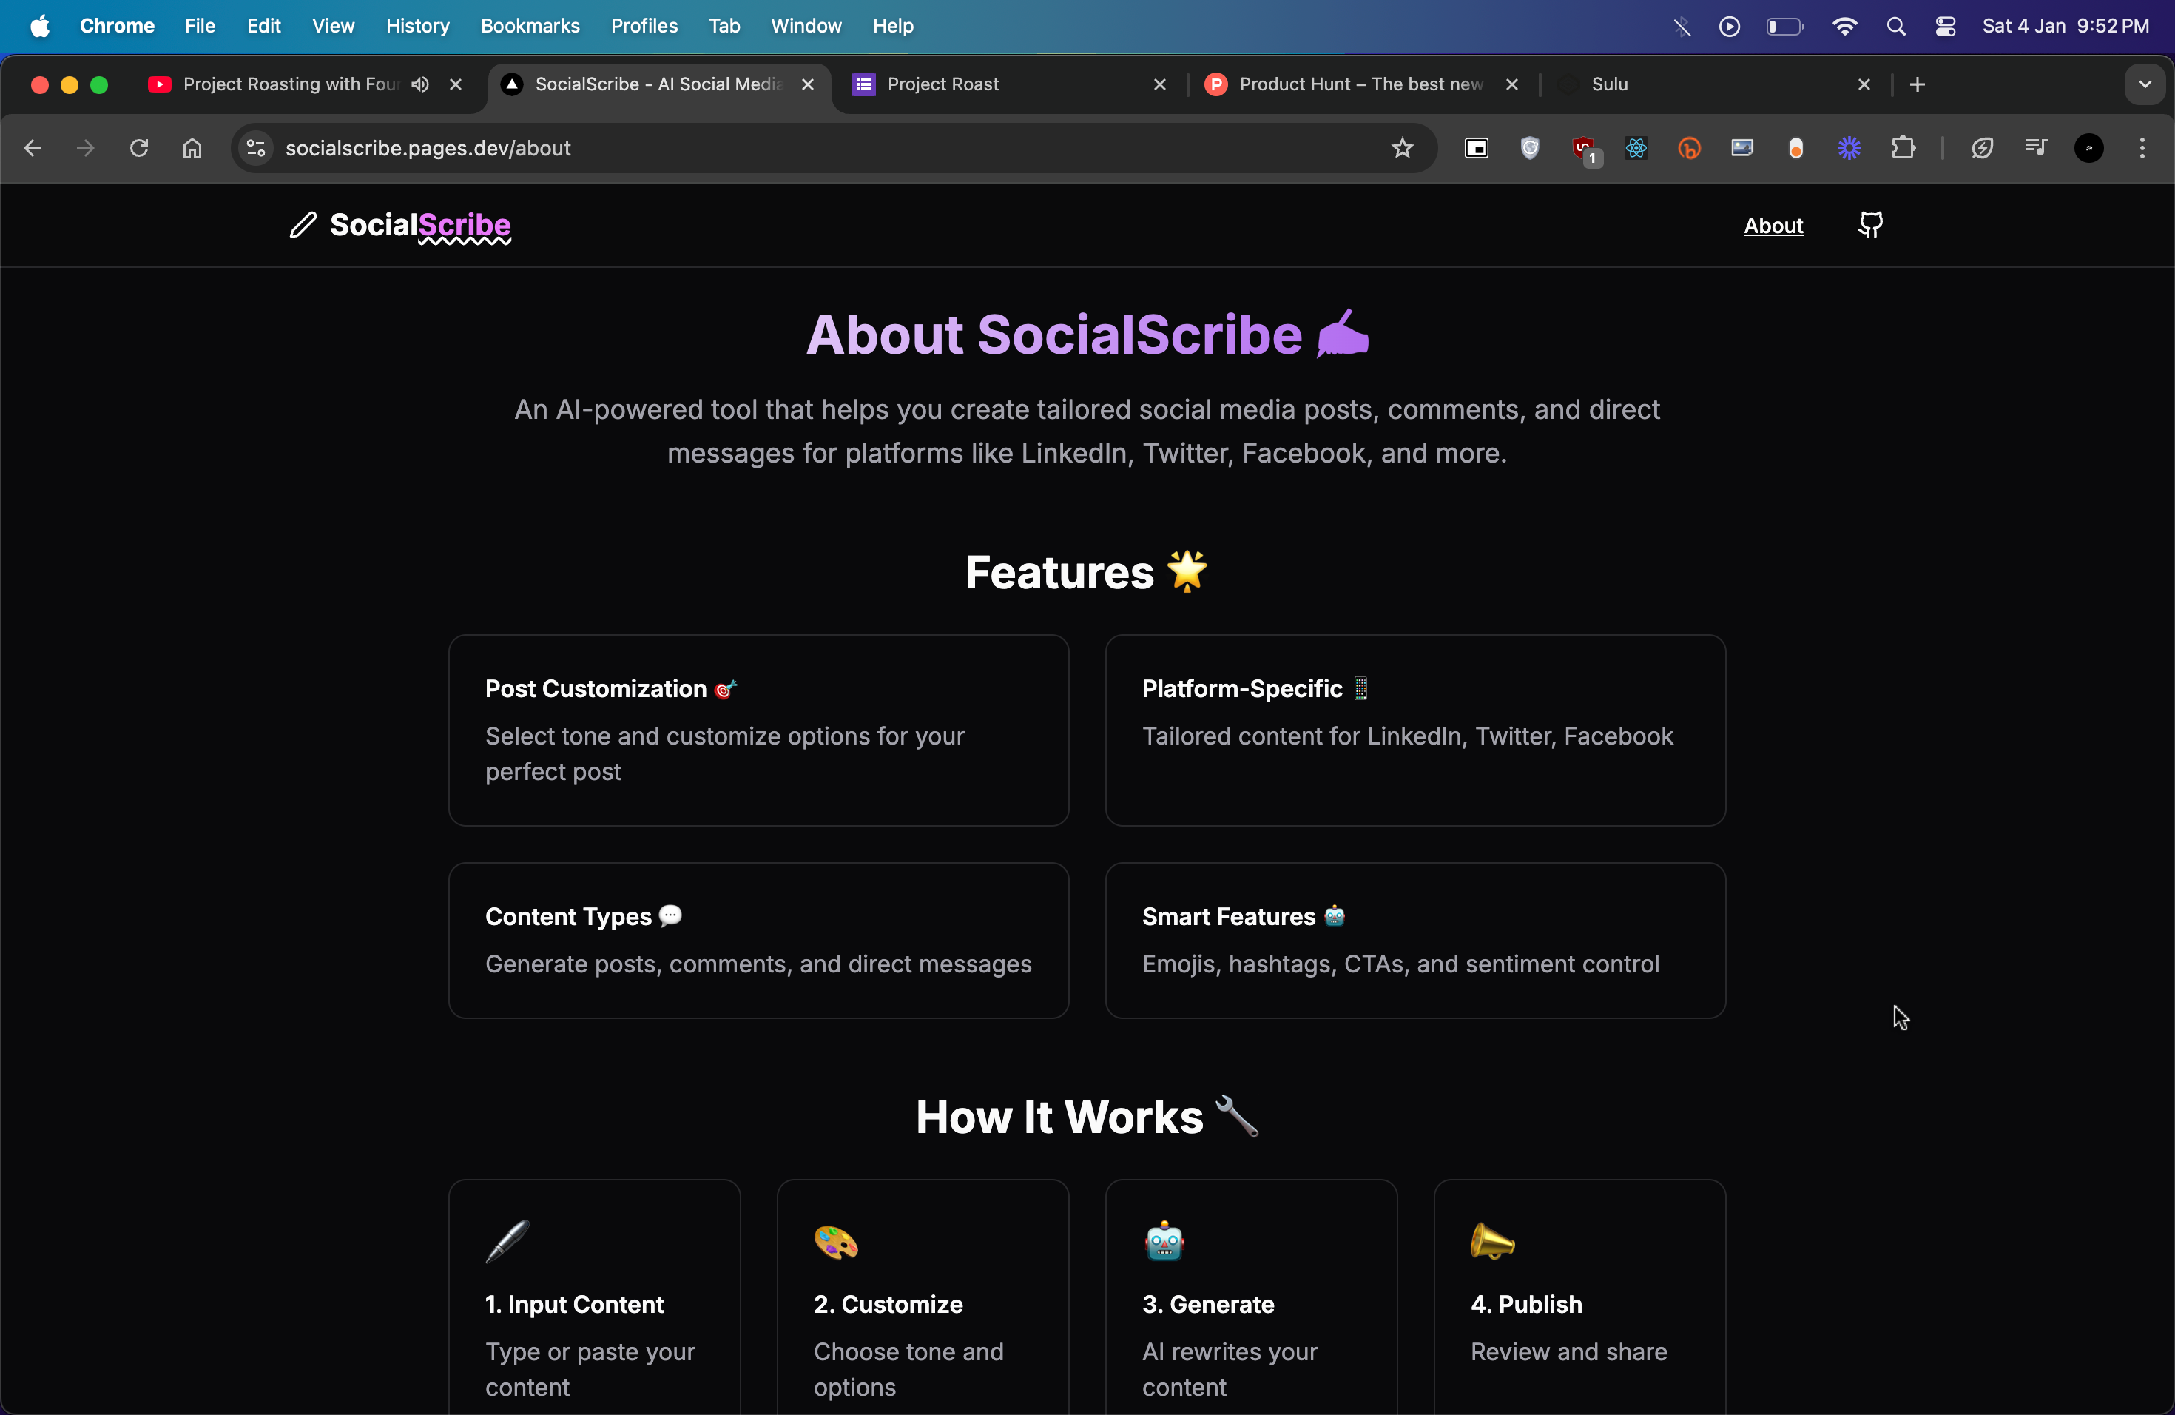Mute audio on the Project Roasting tab
2175x1415 pixels.
coord(420,84)
